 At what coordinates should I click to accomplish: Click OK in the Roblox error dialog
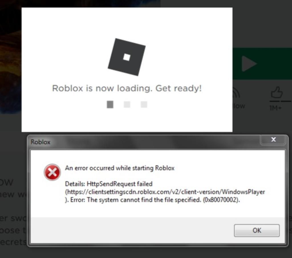[x=257, y=230]
